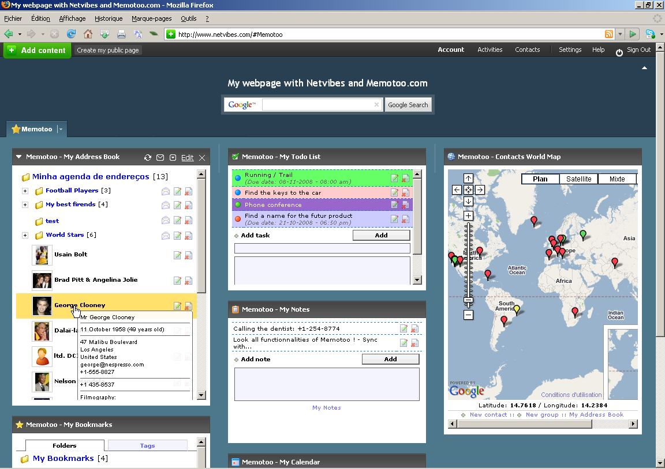Open the Settings link in the top bar

coord(570,50)
